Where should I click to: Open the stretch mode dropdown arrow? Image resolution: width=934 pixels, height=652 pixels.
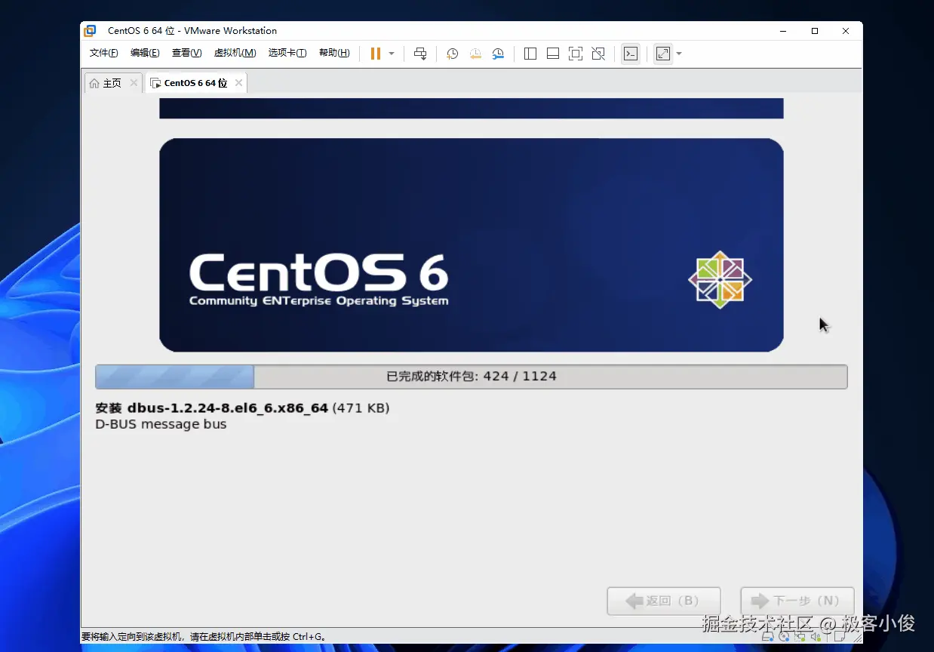coord(679,54)
